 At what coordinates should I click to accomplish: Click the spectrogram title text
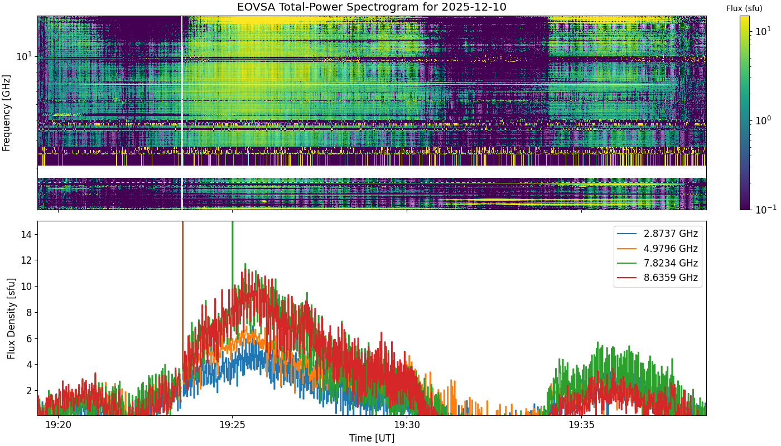(372, 7)
